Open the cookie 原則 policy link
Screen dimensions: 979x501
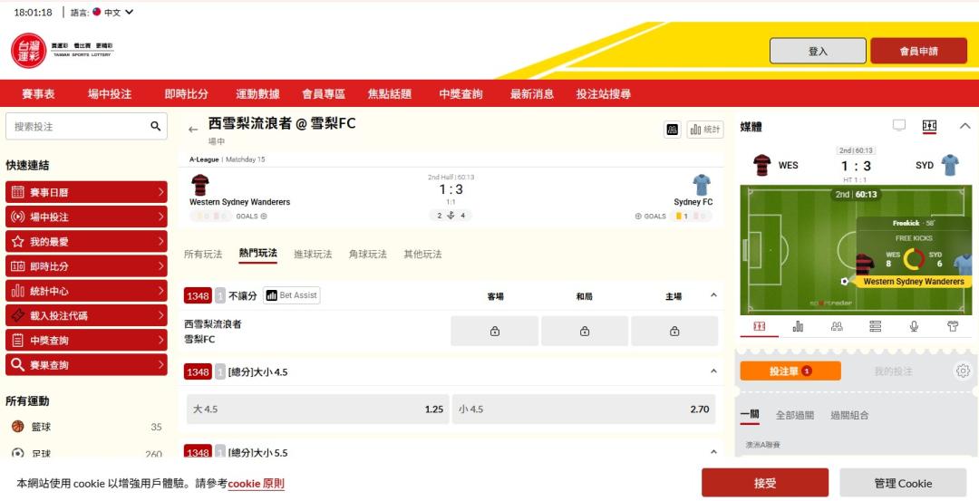point(256,484)
